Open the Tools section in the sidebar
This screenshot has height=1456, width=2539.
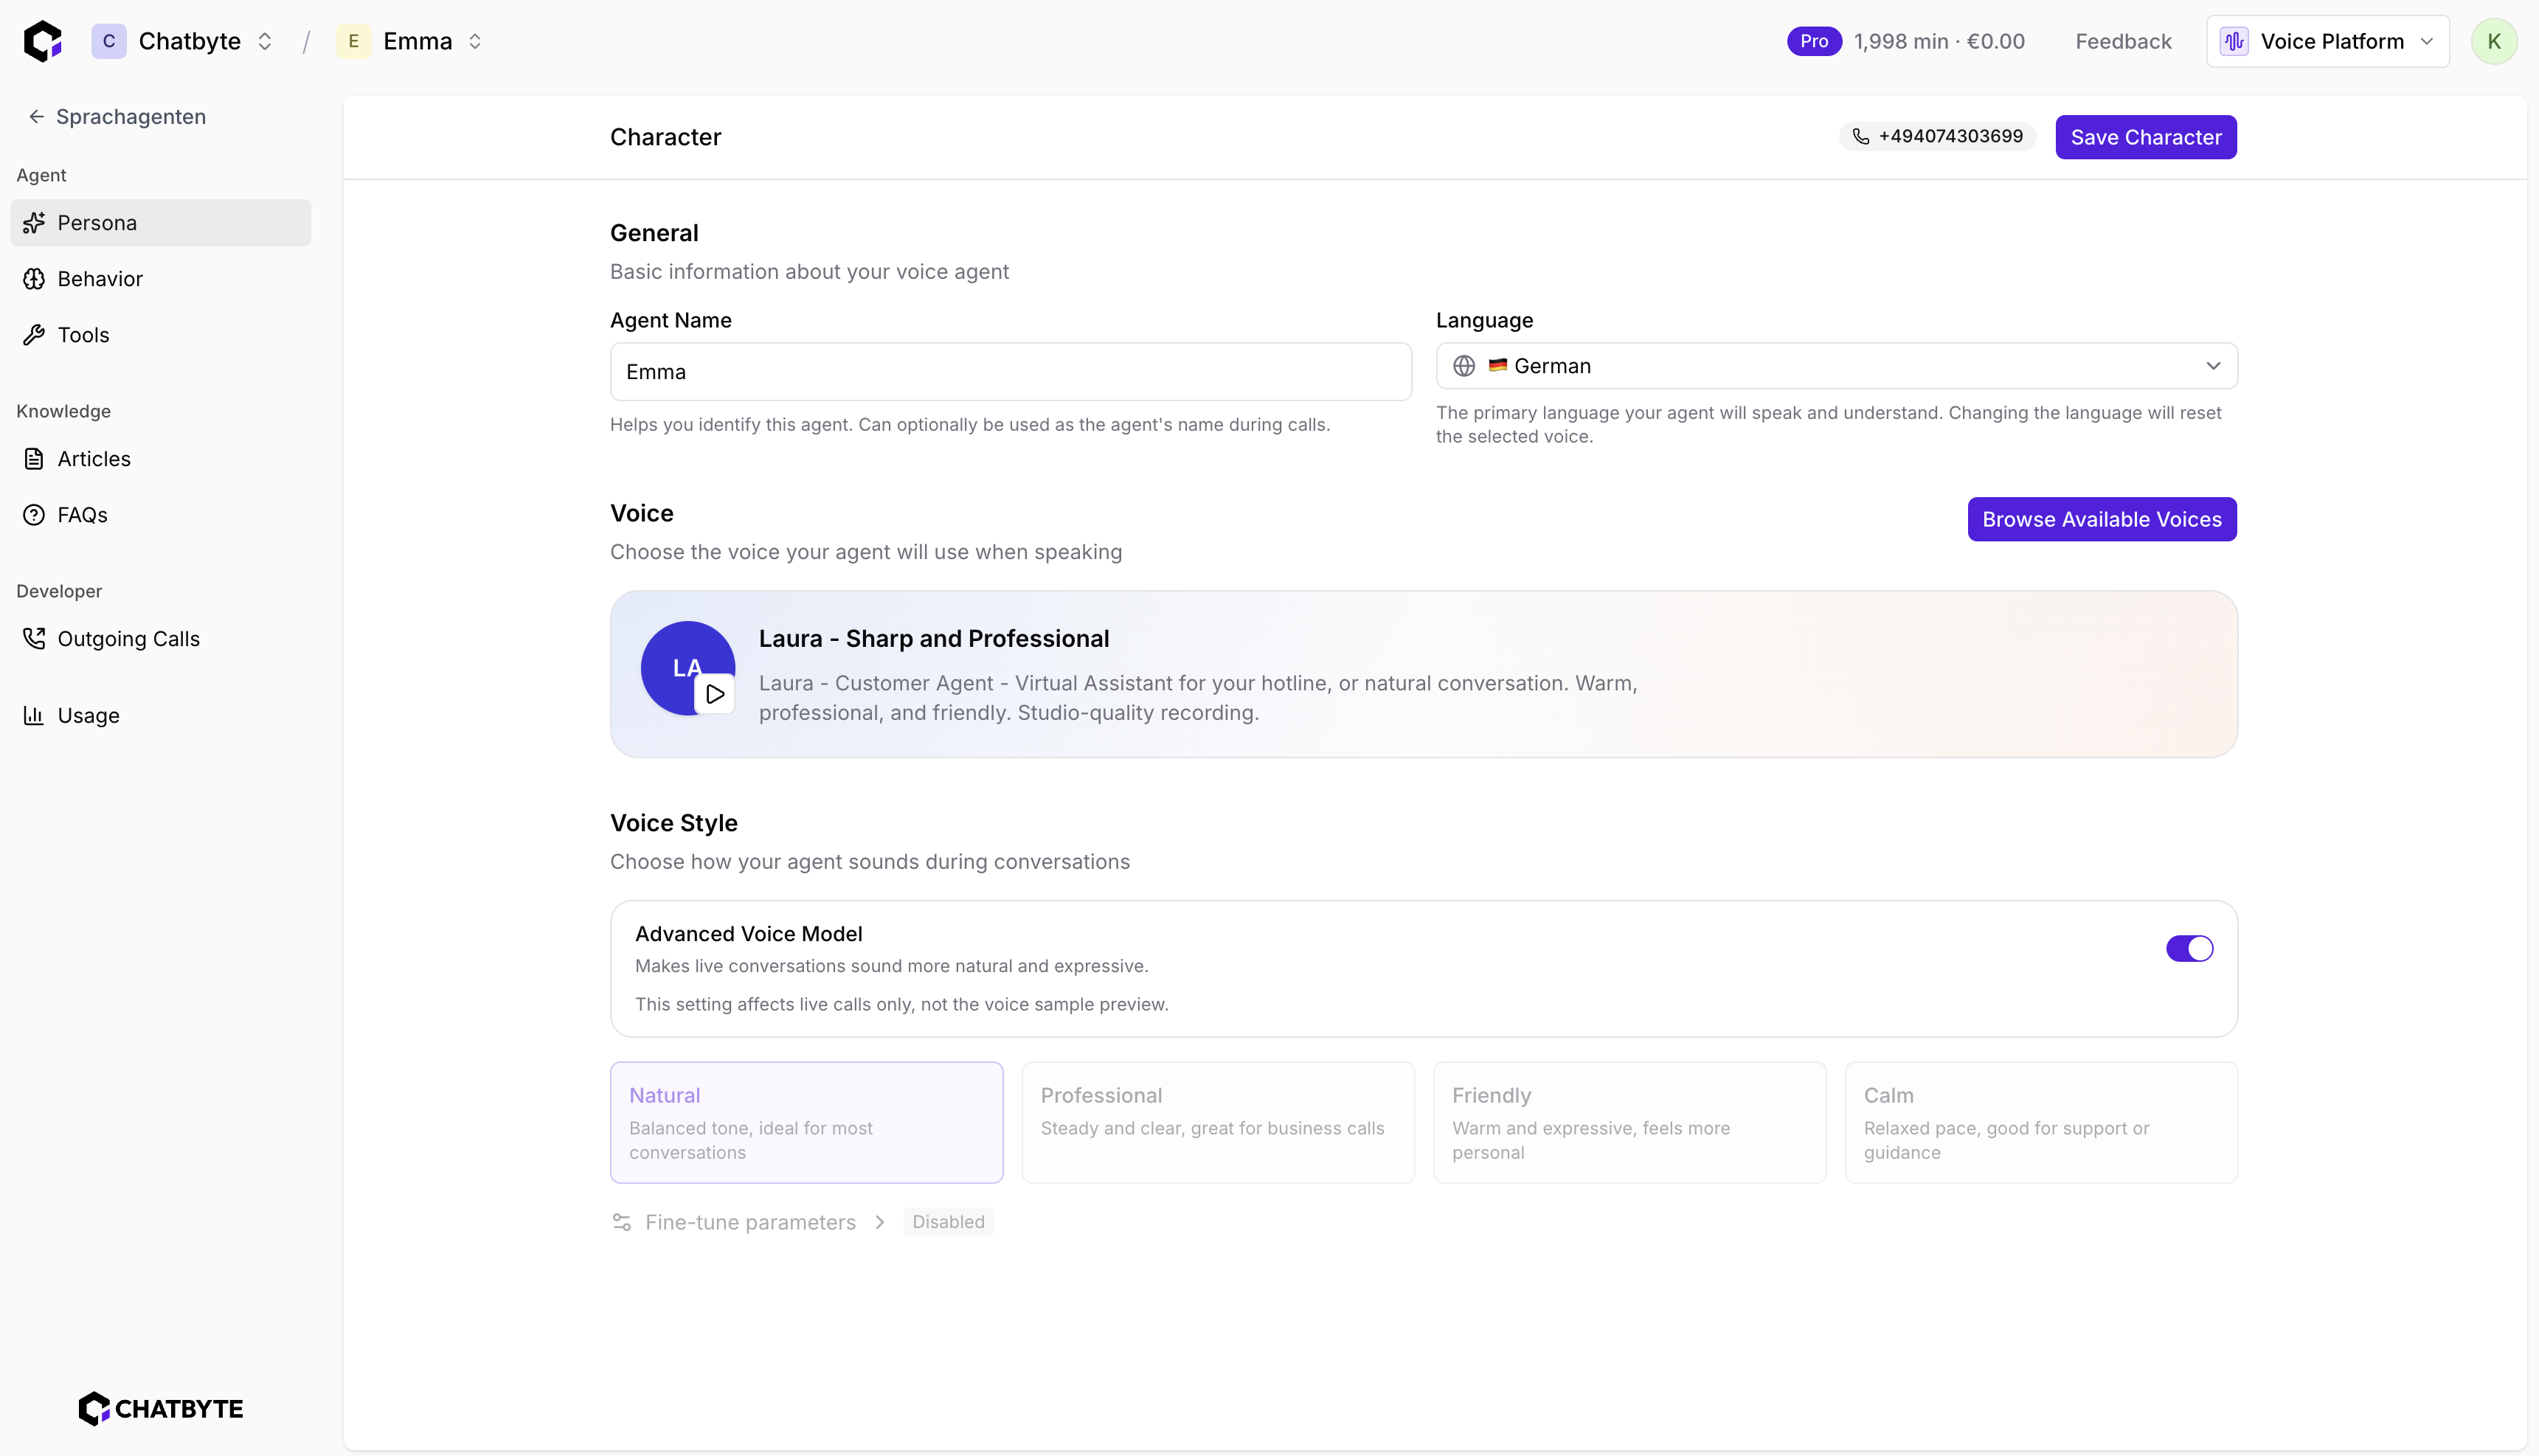tap(84, 335)
